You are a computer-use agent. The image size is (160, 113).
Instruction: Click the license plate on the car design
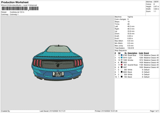(x=58, y=74)
